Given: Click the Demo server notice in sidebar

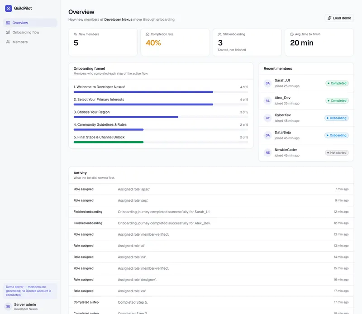Looking at the screenshot, I should pyautogui.click(x=30, y=291).
